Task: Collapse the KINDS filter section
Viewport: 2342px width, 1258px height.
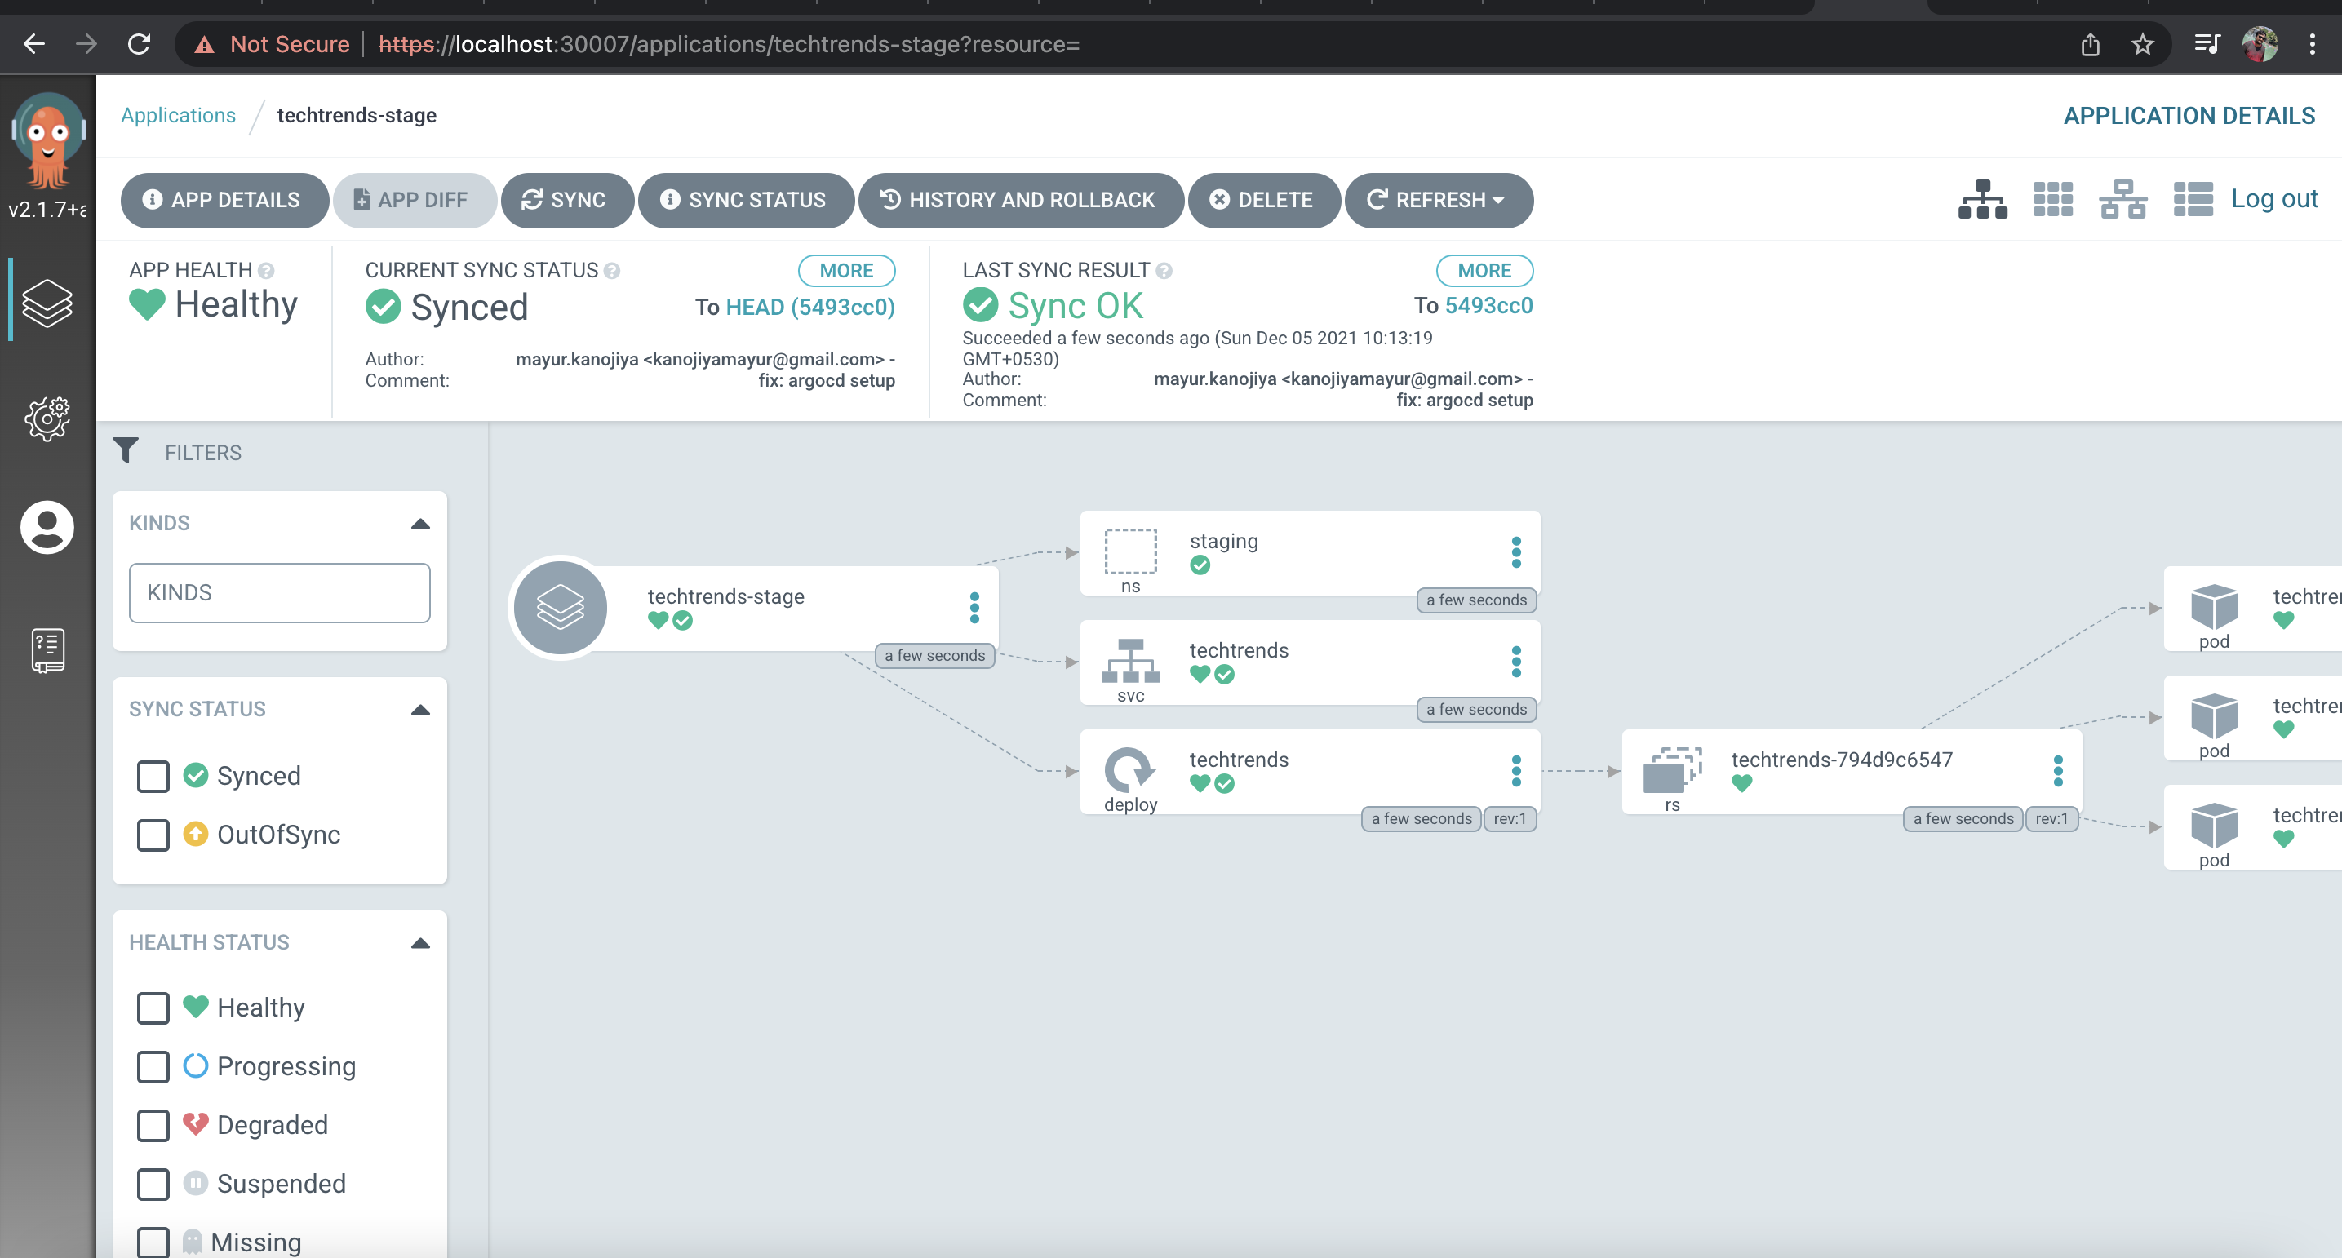Action: [x=420, y=524]
